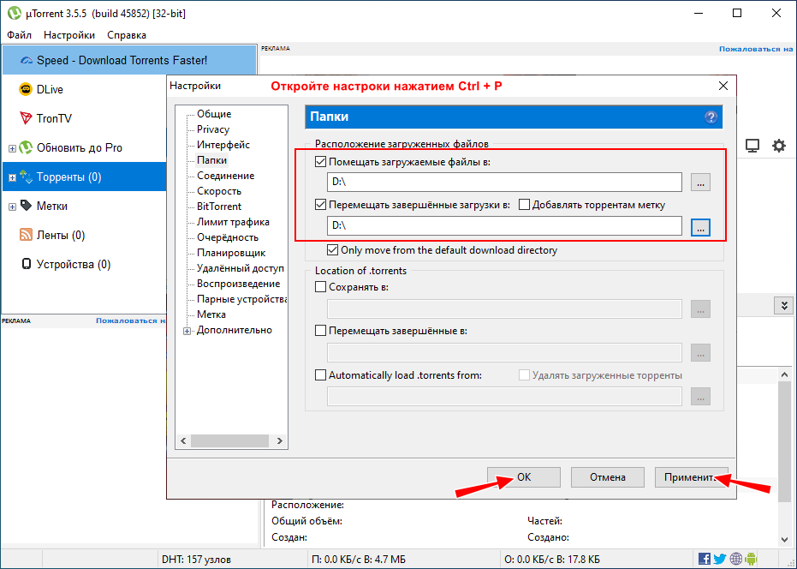Open the Ленты RSS feed icon
Image resolution: width=797 pixels, height=569 pixels.
point(26,235)
